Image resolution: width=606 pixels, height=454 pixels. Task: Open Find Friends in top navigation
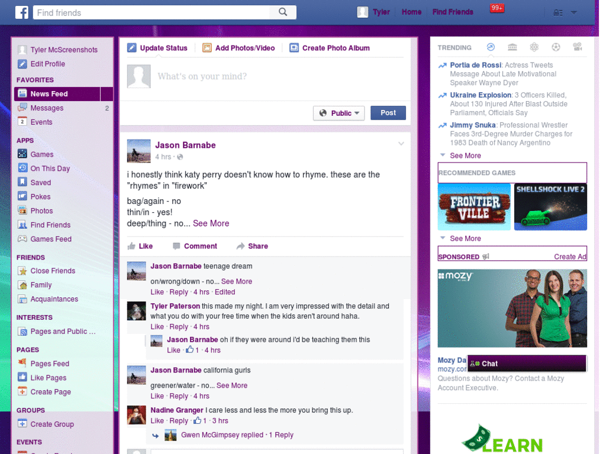tap(453, 12)
